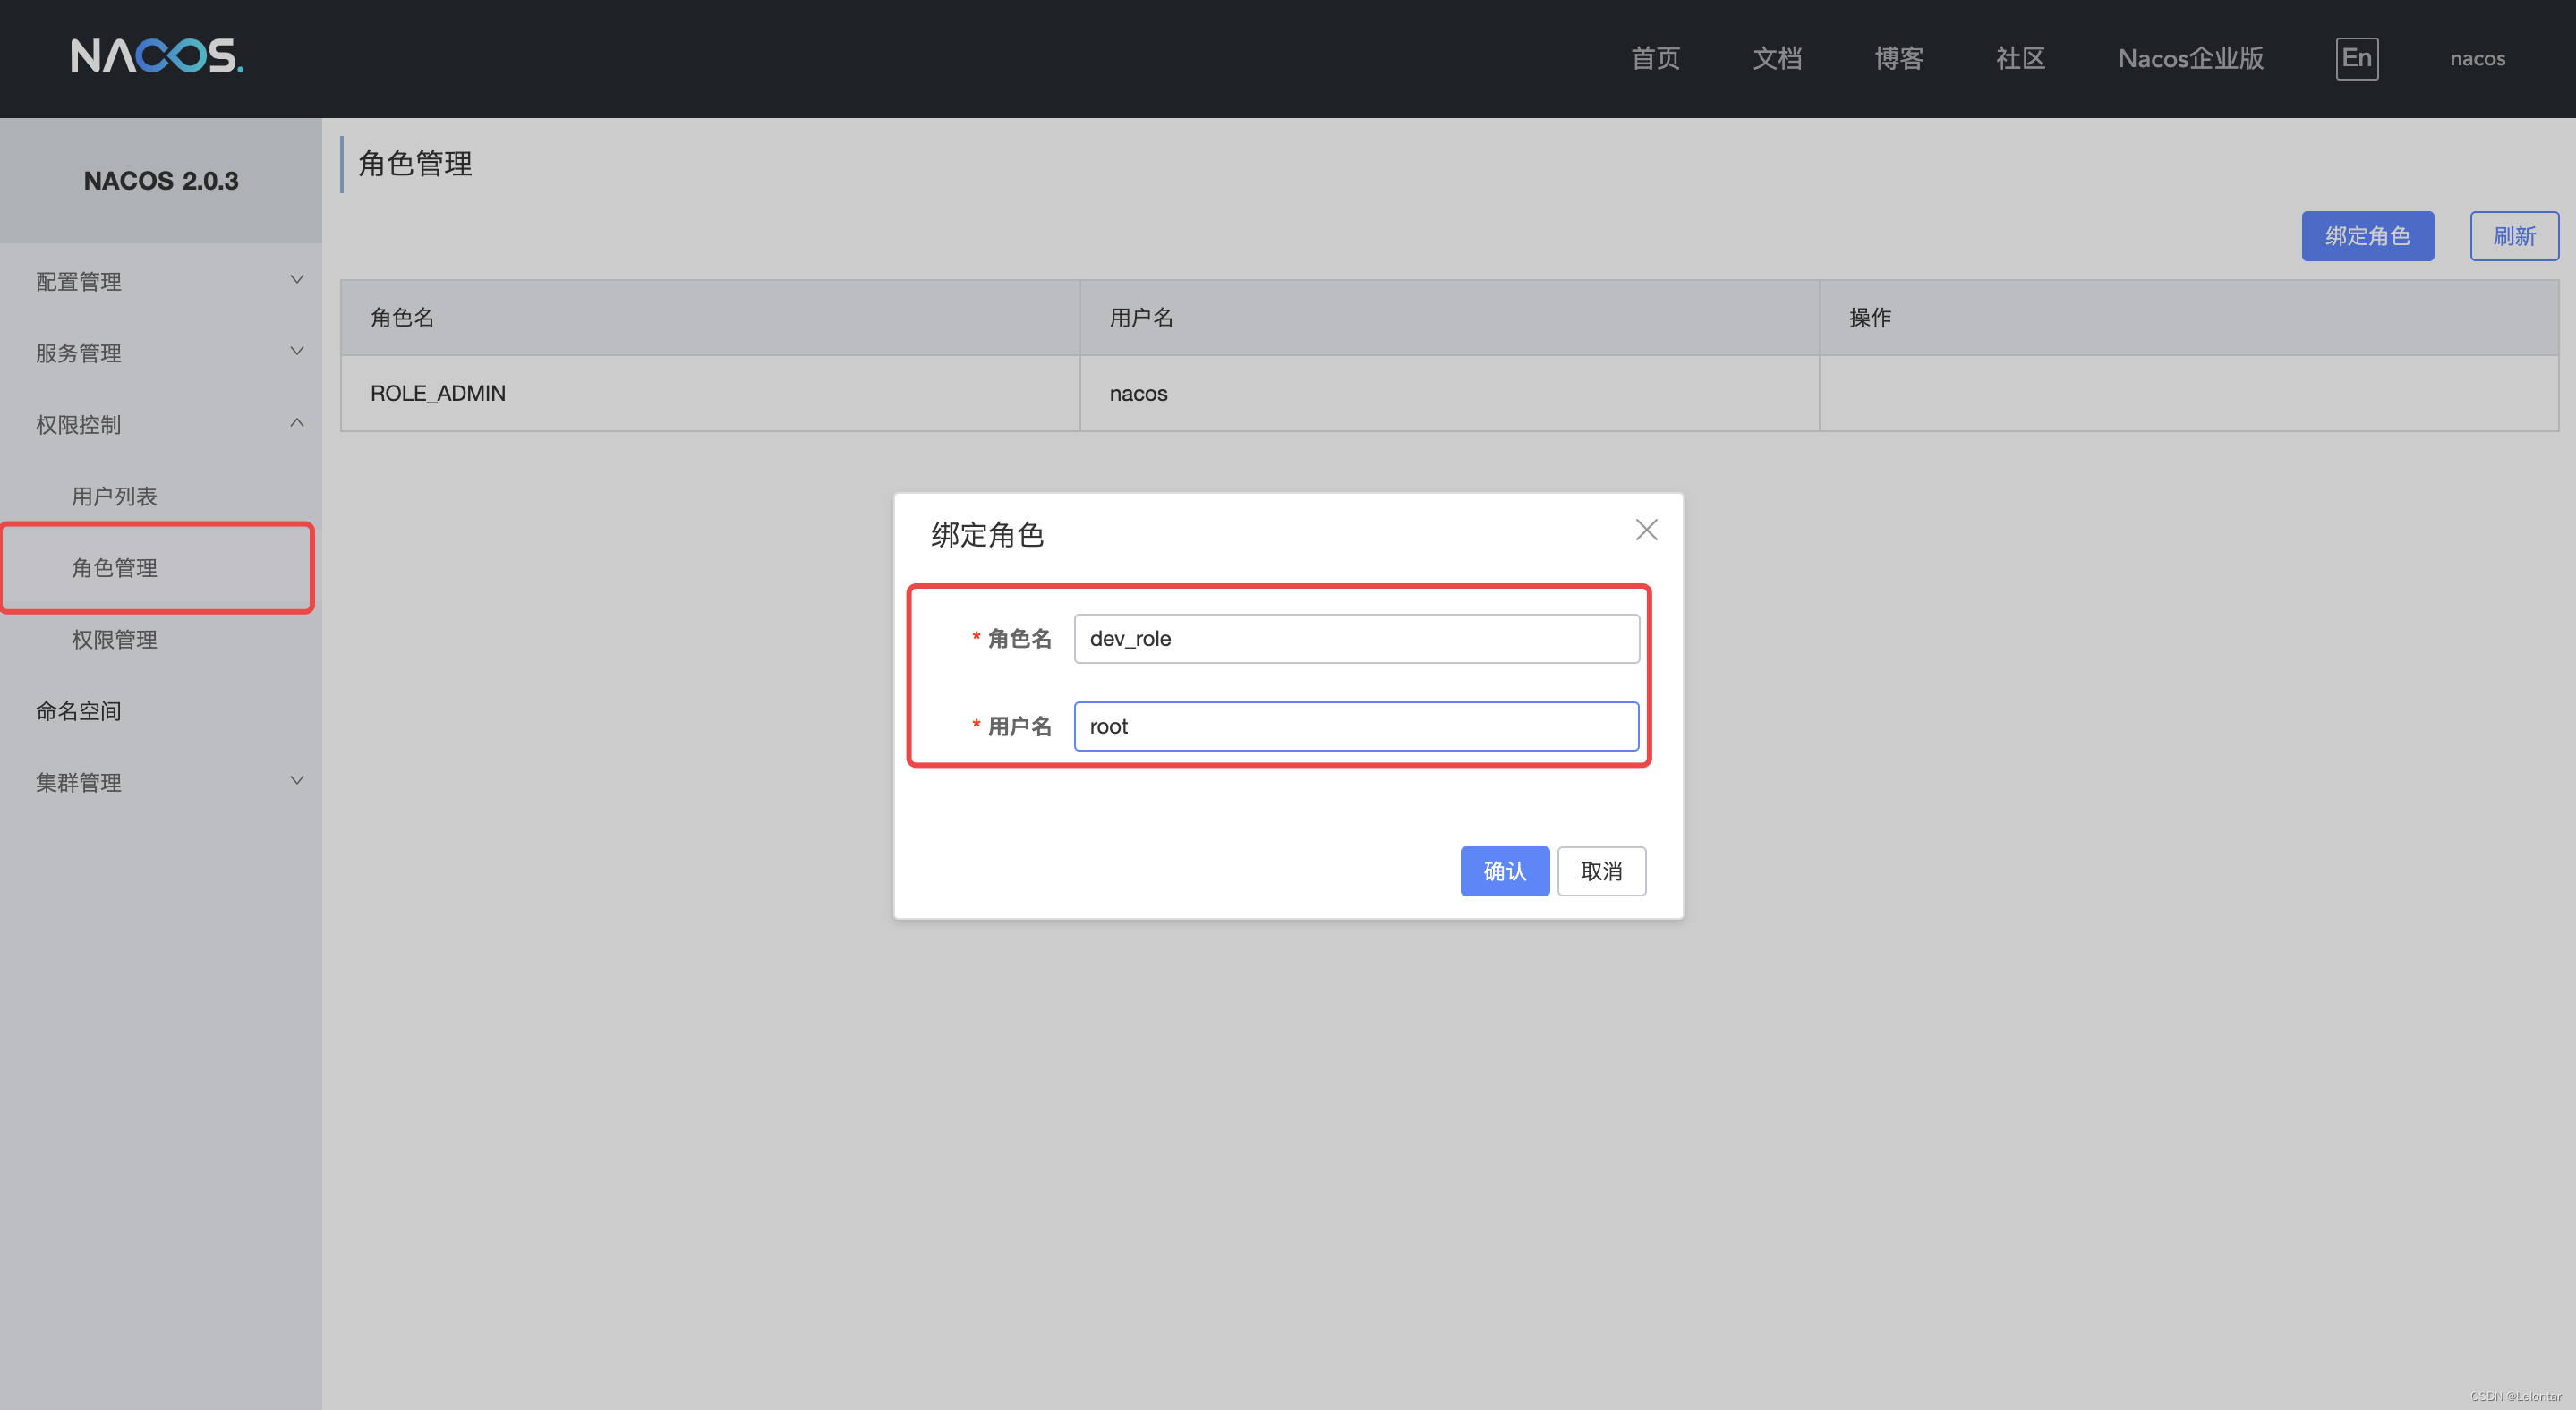The image size is (2576, 1410).
Task: Focus the 用户名 input field
Action: [1356, 726]
